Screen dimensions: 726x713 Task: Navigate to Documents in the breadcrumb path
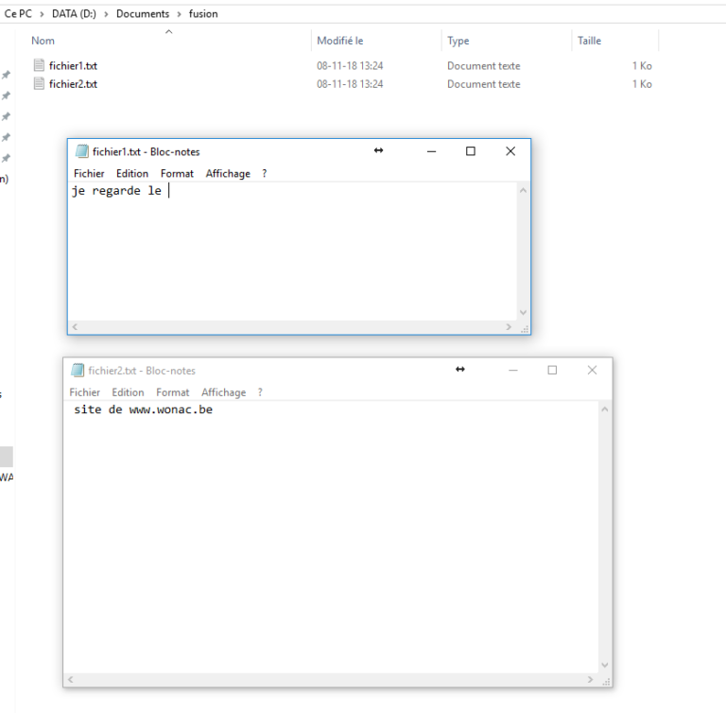click(143, 14)
